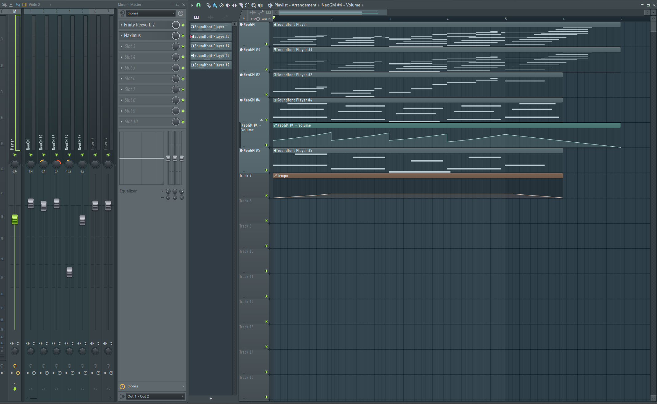This screenshot has height=404, width=657.
Task: Select the Mute tool
Action: click(228, 5)
